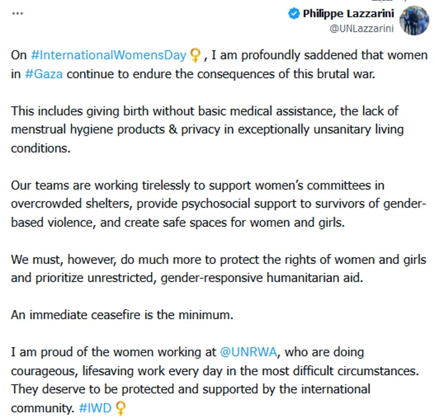Click the phrase "menstrual hygiene products"
435x418 pixels.
point(88,130)
